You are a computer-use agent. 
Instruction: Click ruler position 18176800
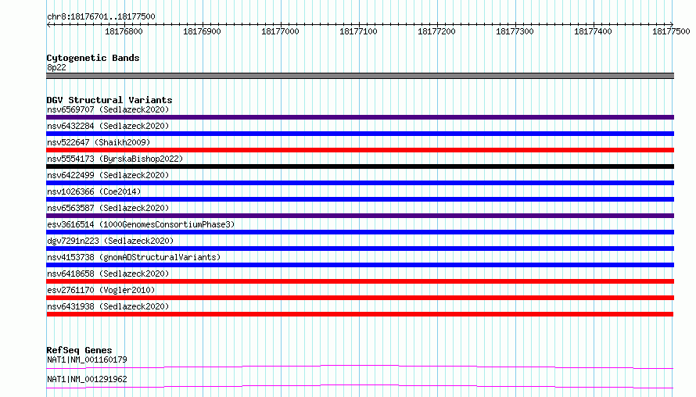(x=124, y=31)
